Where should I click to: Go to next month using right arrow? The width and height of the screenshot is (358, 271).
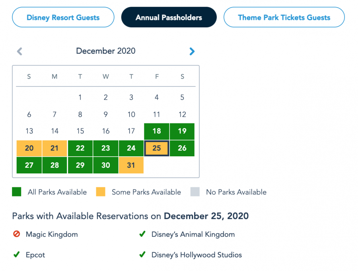point(192,51)
